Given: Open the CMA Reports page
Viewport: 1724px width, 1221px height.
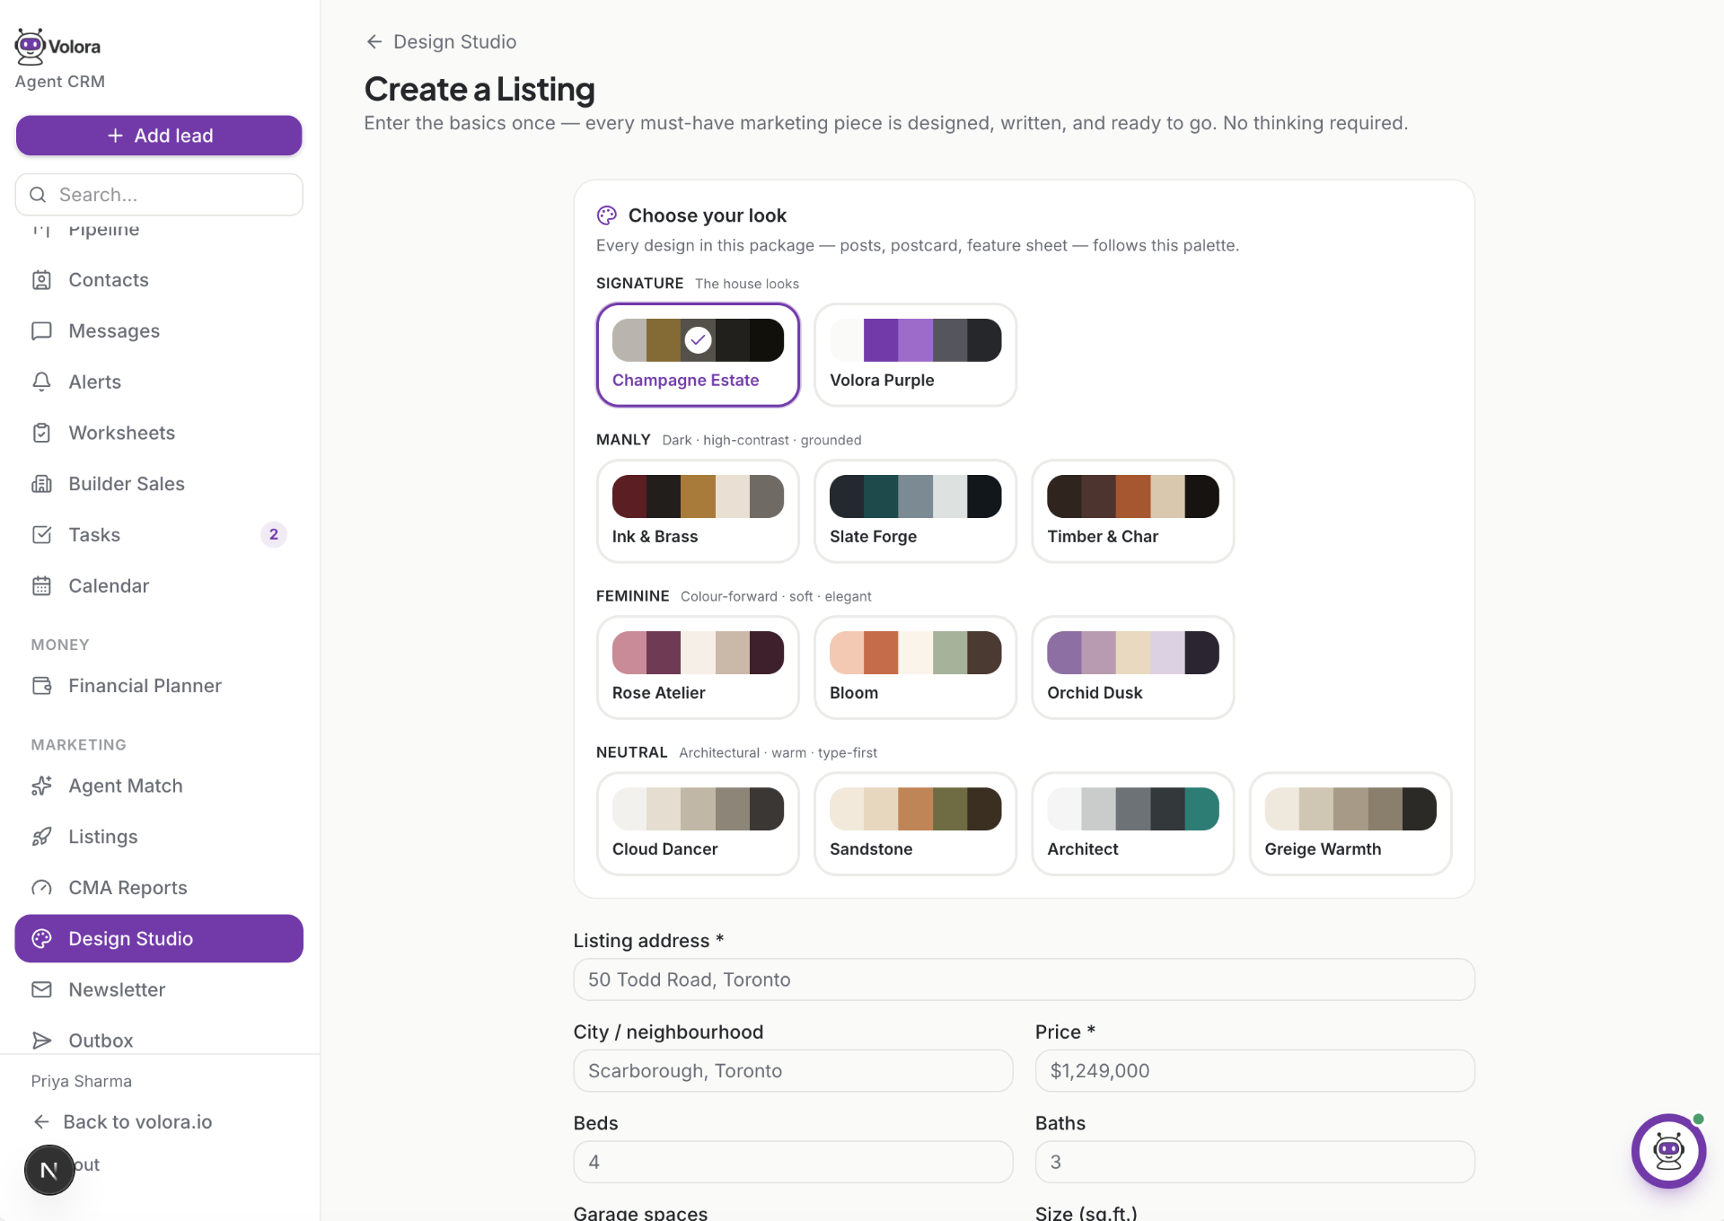Looking at the screenshot, I should click(x=159, y=888).
